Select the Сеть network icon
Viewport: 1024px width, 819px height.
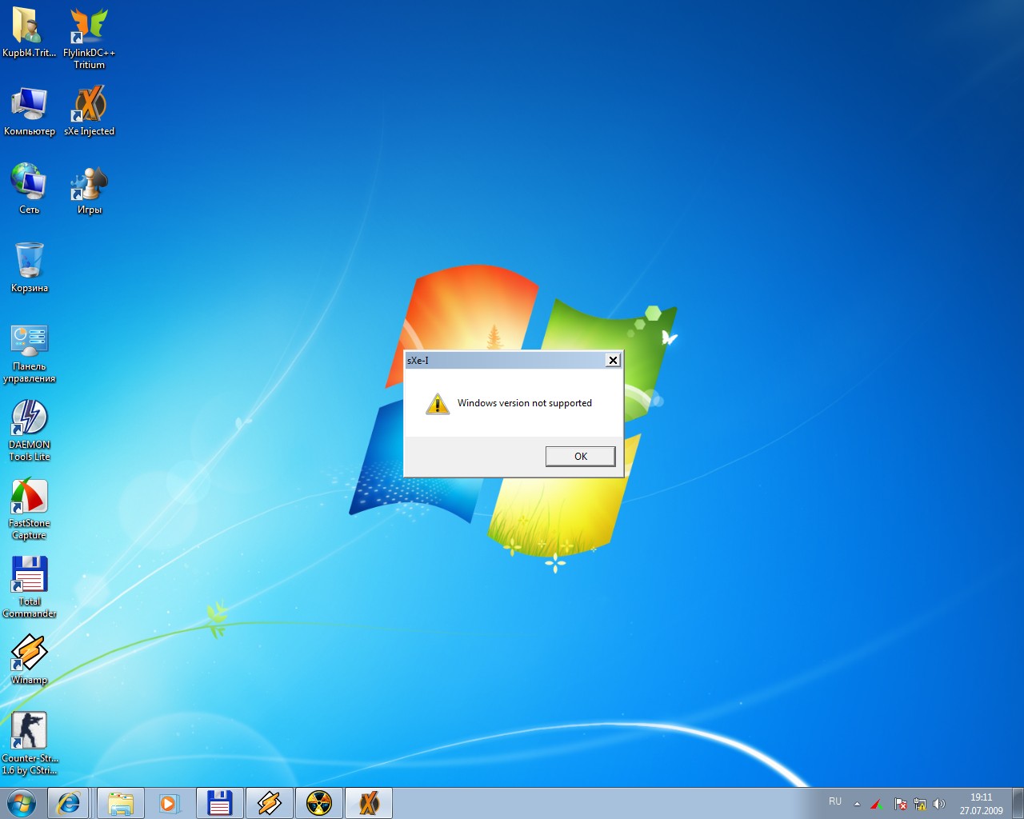point(29,189)
